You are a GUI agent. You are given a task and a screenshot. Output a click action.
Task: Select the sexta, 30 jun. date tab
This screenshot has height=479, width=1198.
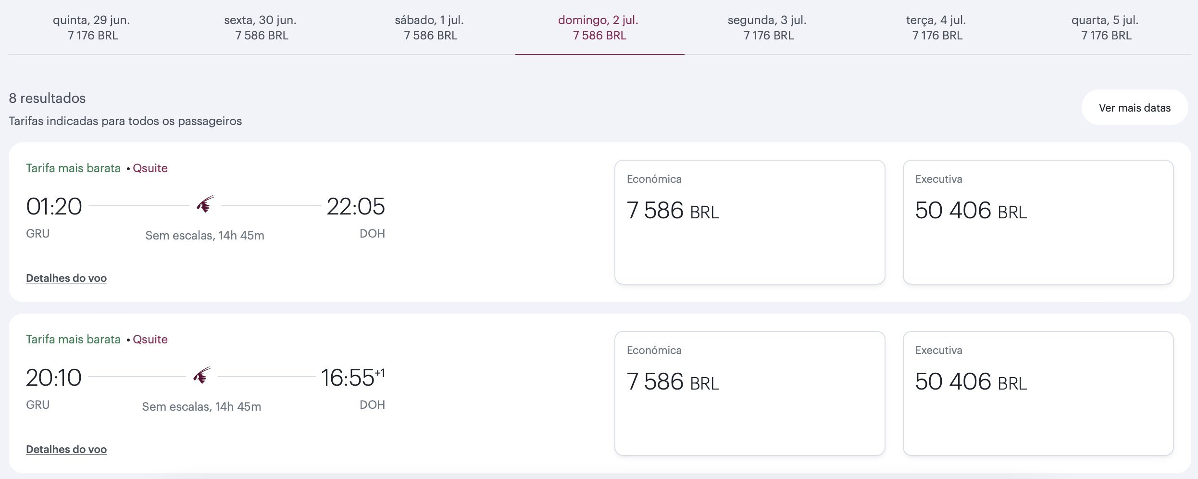[261, 27]
